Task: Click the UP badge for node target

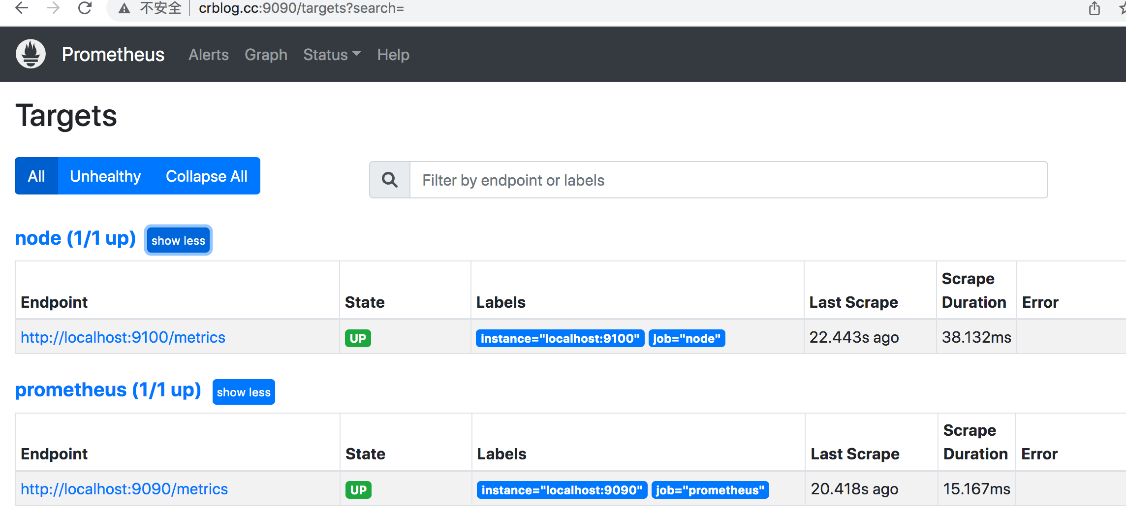Action: pyautogui.click(x=358, y=338)
